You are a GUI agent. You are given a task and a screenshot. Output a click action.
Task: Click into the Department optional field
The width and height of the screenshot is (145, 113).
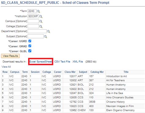point(37,31)
